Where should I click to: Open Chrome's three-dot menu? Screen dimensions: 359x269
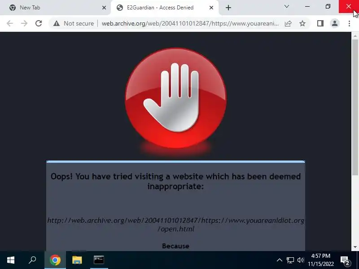click(x=349, y=23)
